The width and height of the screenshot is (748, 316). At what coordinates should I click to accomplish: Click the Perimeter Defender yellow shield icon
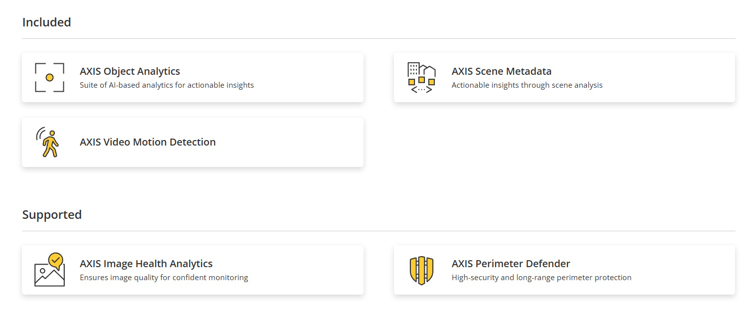pos(421,270)
